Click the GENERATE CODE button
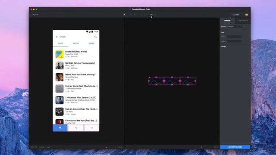The width and height of the screenshot is (276, 155). point(235,147)
